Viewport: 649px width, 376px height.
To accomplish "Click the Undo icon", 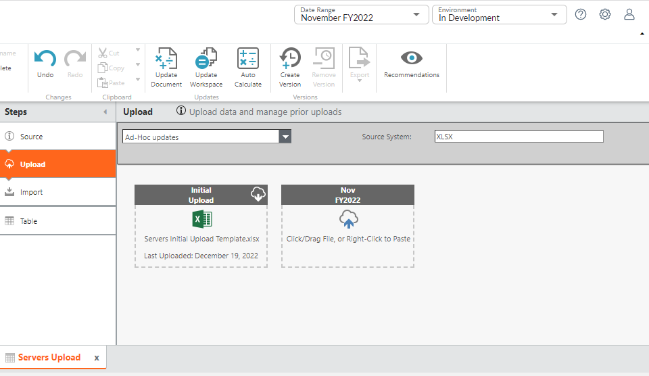I will (45, 60).
